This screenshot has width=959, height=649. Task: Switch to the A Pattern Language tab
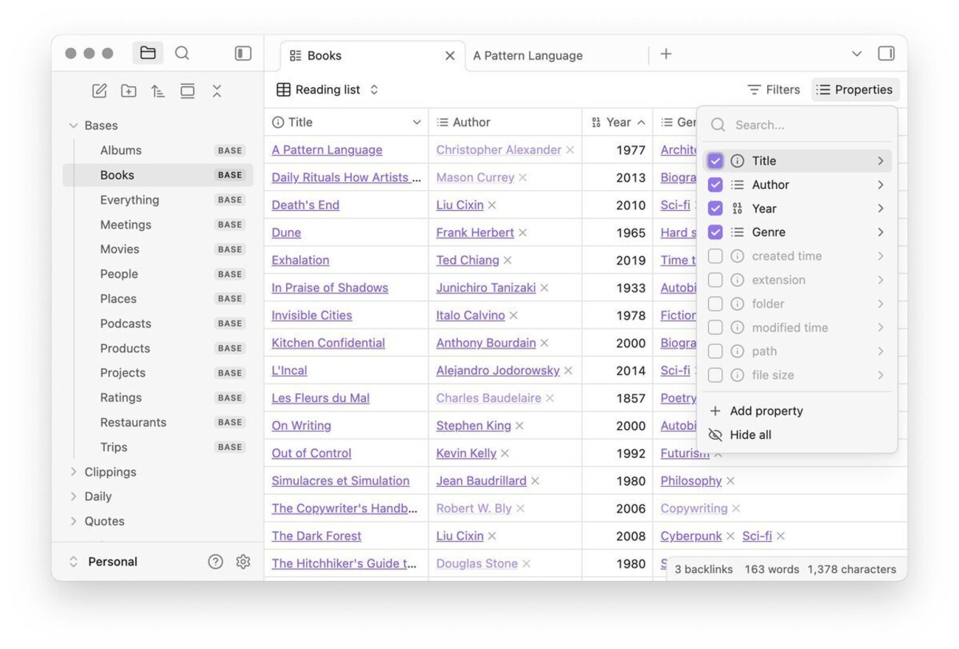point(528,56)
